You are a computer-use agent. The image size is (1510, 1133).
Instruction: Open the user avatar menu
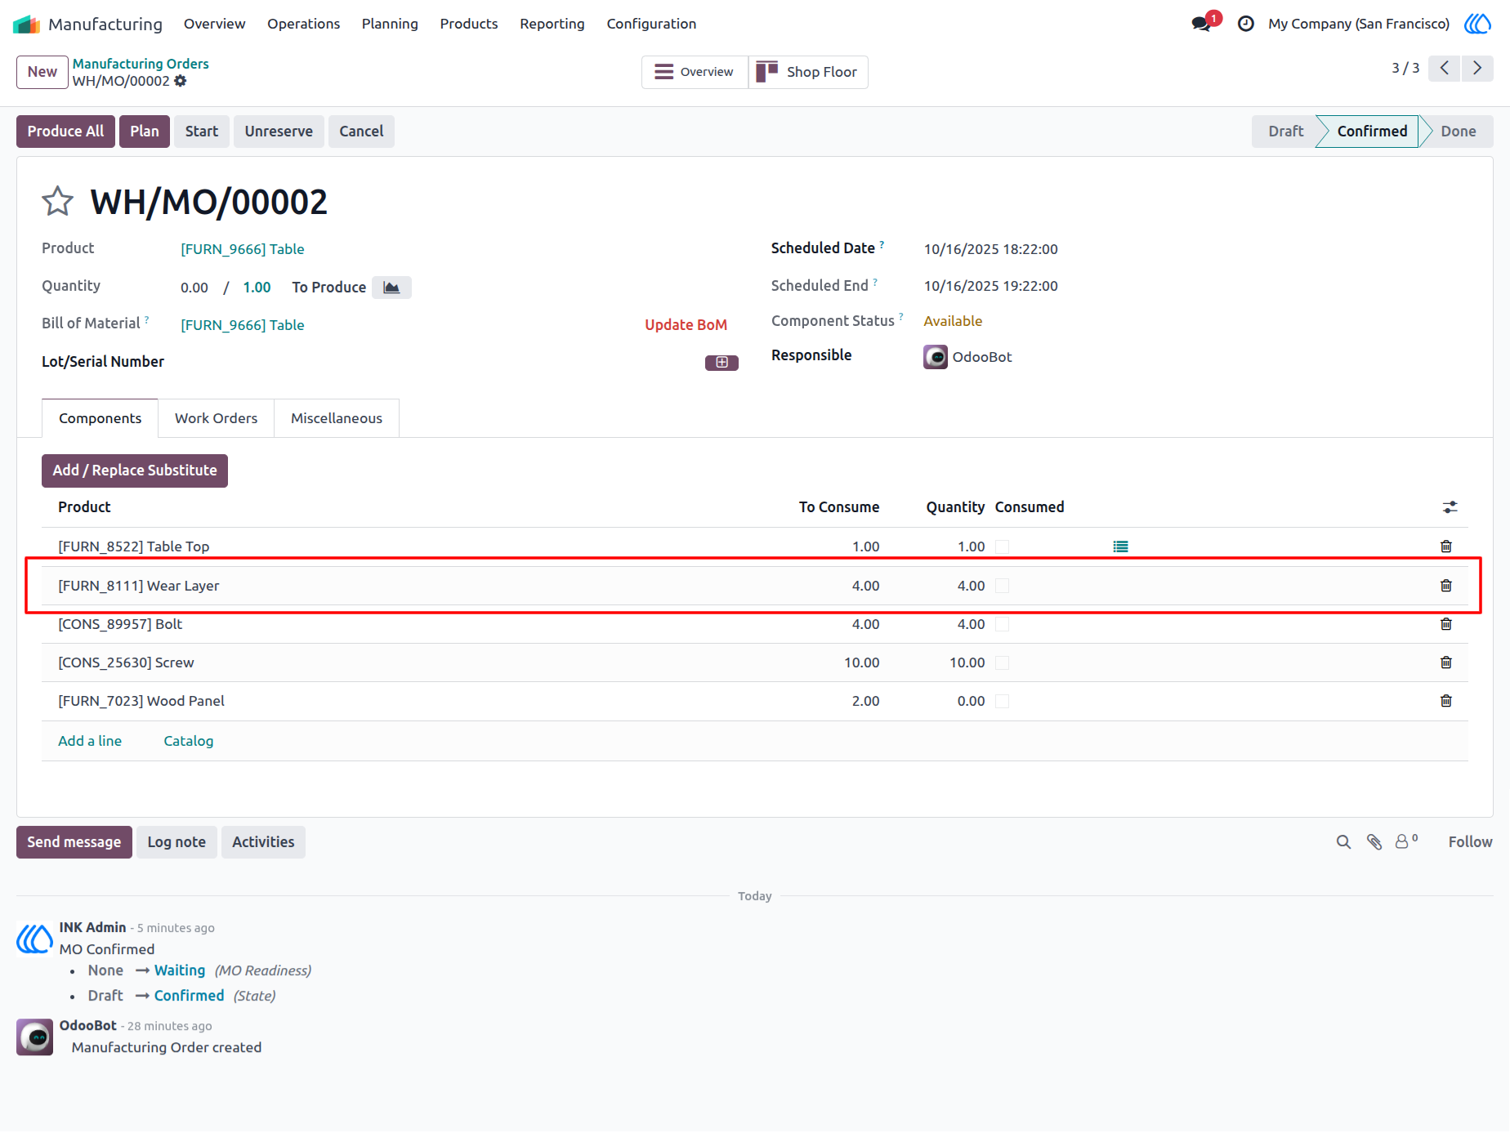(1477, 24)
